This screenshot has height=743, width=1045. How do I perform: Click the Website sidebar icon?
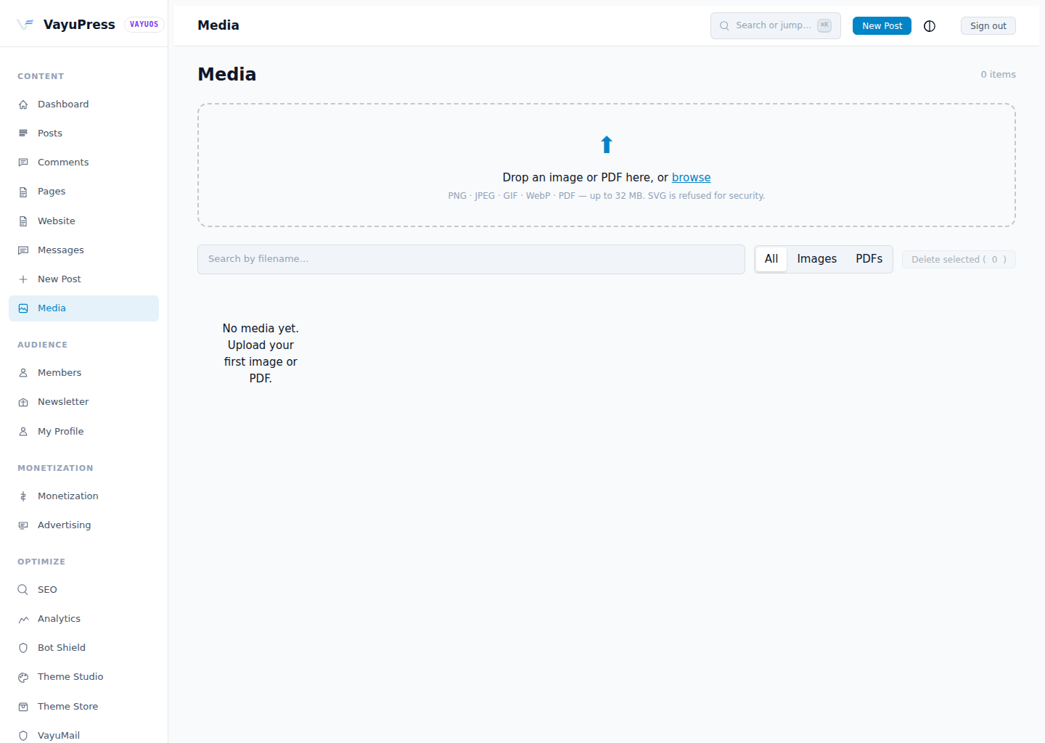[x=23, y=221]
